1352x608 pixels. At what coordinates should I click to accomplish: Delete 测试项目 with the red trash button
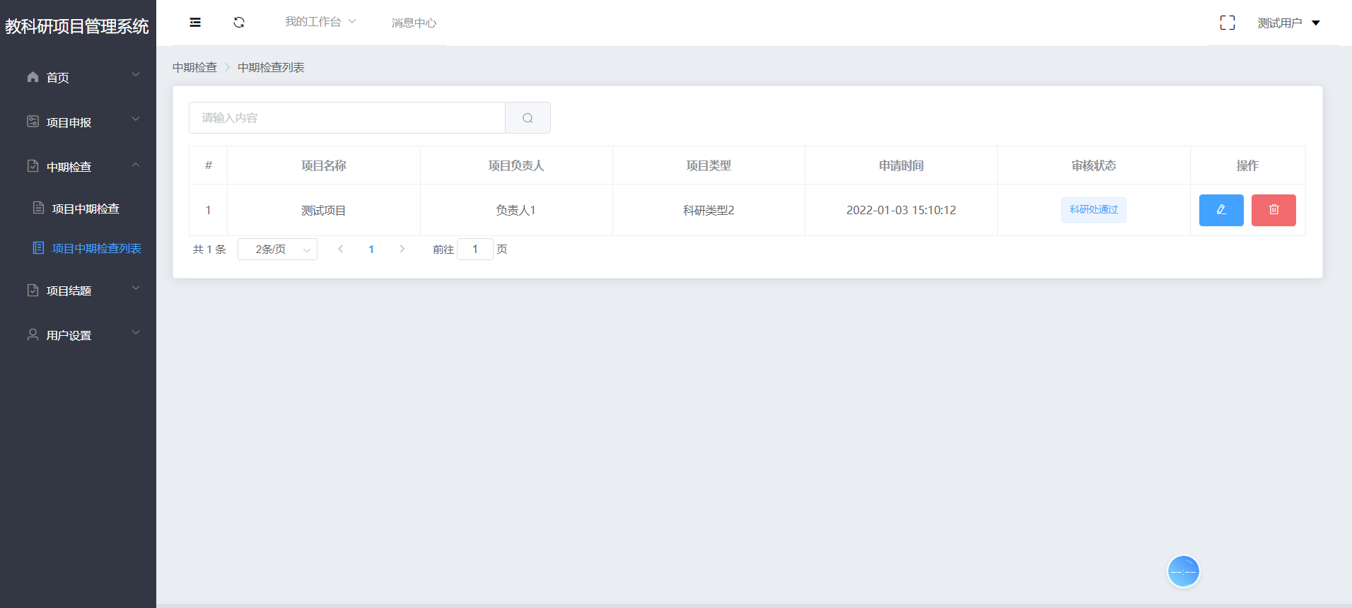tap(1274, 210)
